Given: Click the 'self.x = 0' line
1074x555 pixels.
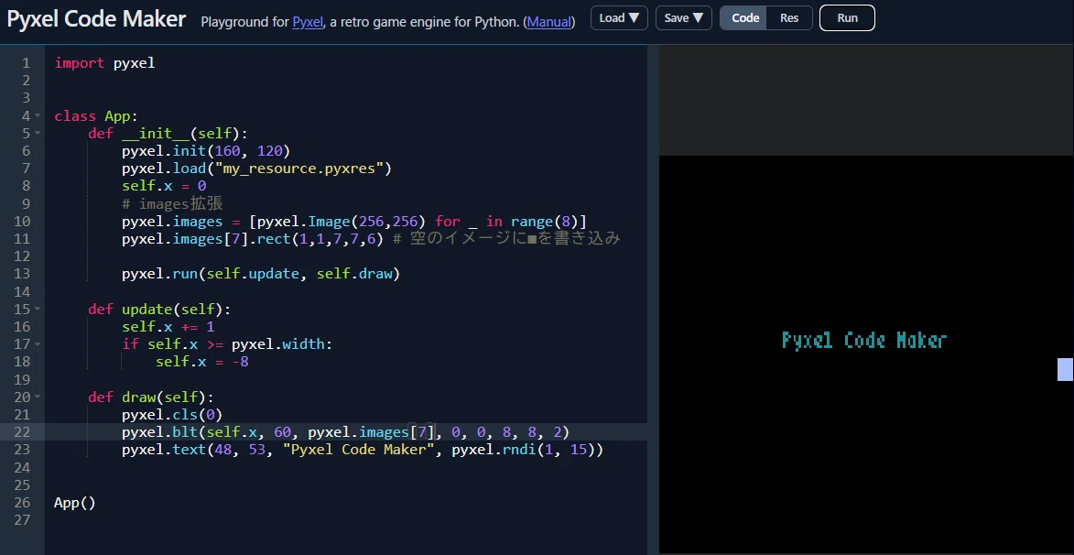Looking at the screenshot, I should pos(164,186).
